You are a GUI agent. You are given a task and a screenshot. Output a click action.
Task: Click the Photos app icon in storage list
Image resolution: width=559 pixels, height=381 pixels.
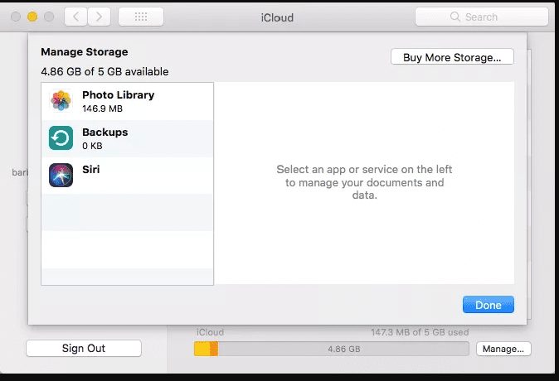61,101
